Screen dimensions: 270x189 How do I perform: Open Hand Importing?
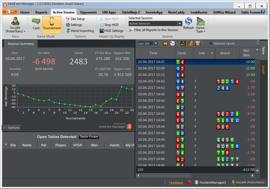80,31
